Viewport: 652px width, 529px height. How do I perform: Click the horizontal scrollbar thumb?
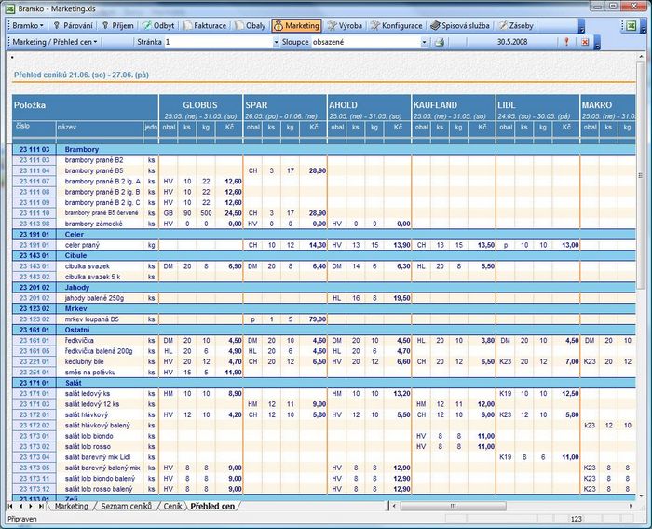tap(454, 506)
